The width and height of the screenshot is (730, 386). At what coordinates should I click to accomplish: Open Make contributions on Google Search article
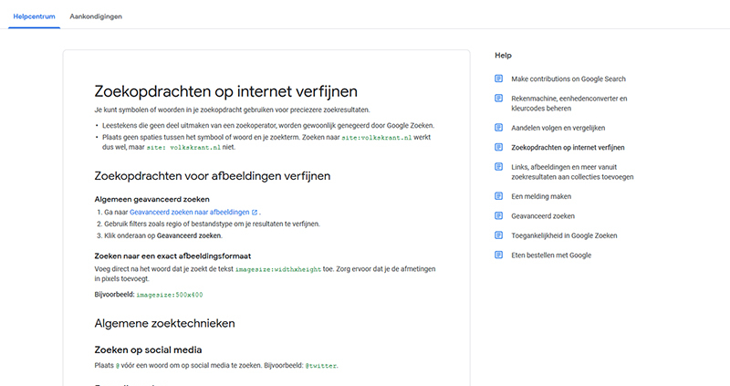[568, 79]
